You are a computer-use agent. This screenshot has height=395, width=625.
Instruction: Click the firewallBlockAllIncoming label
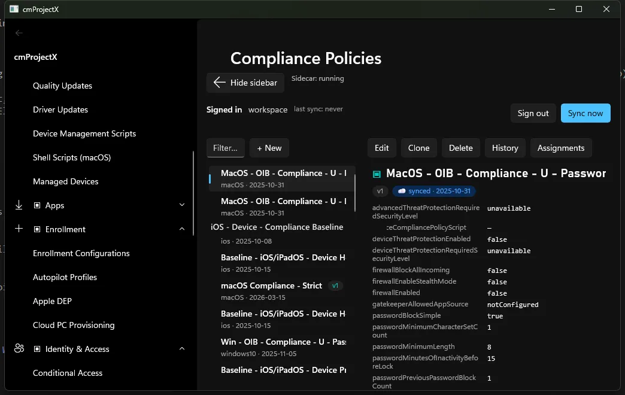[411, 270]
